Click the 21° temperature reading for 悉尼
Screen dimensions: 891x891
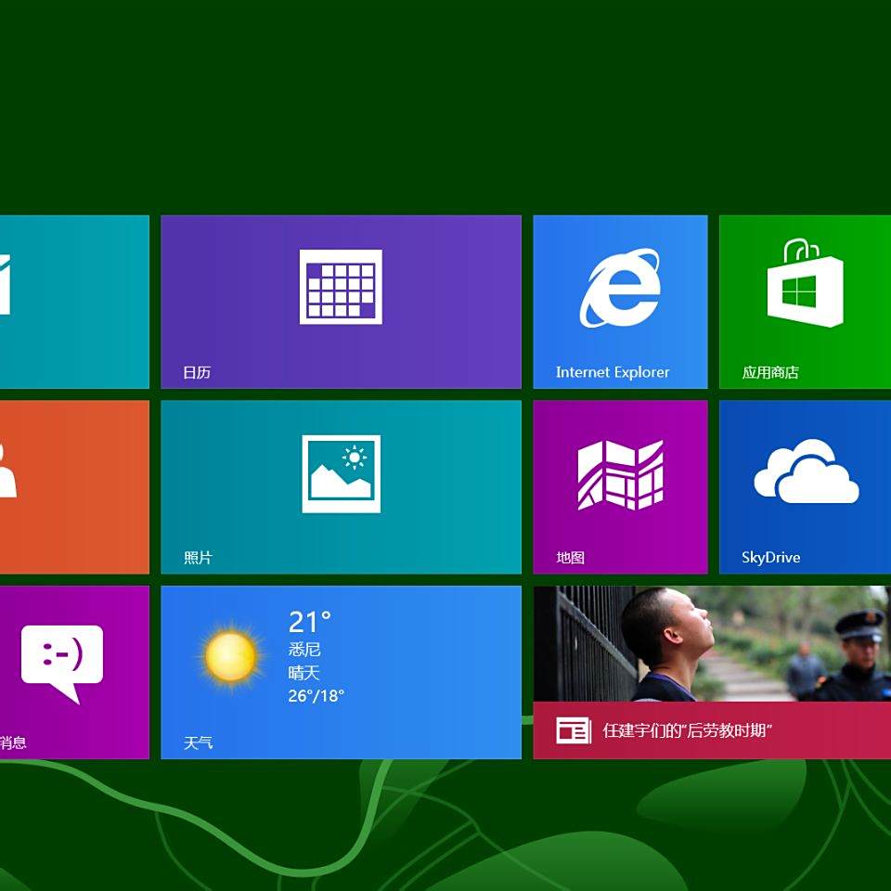pos(309,621)
